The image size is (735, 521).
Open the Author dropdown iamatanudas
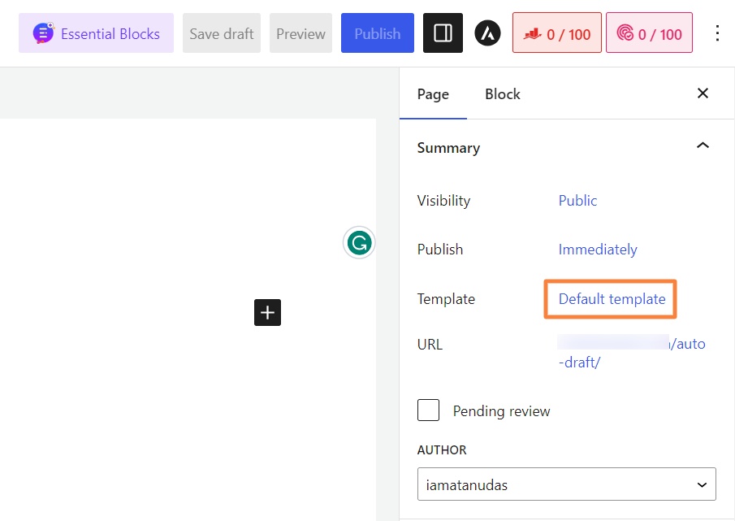point(566,484)
